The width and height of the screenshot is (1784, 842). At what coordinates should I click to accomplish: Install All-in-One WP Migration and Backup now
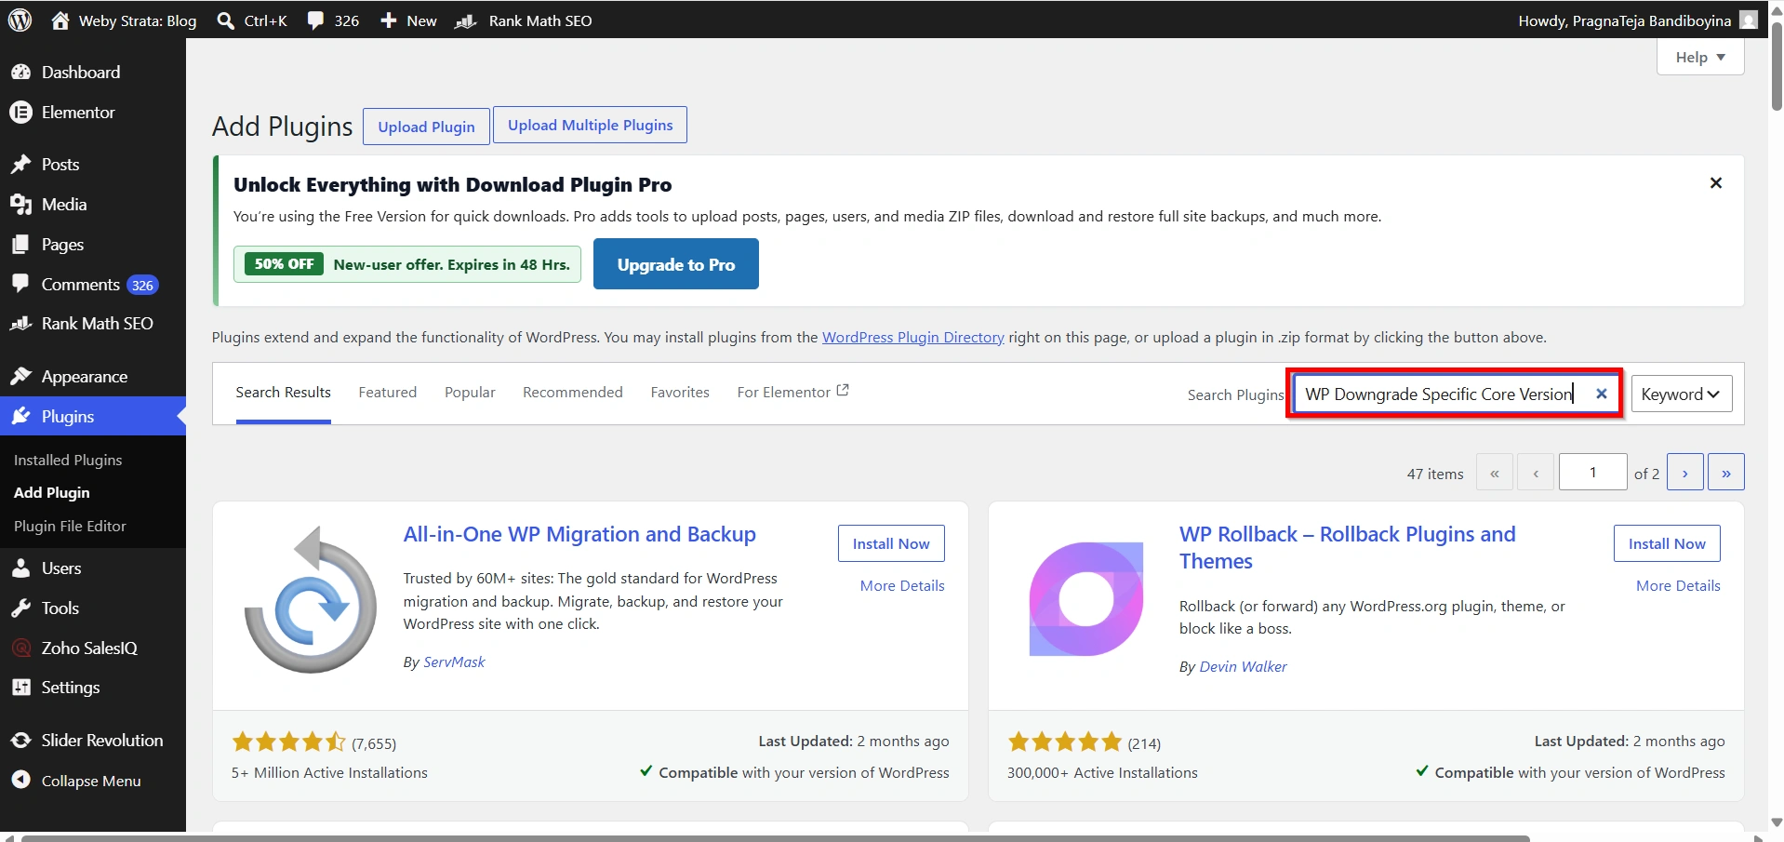click(x=891, y=543)
